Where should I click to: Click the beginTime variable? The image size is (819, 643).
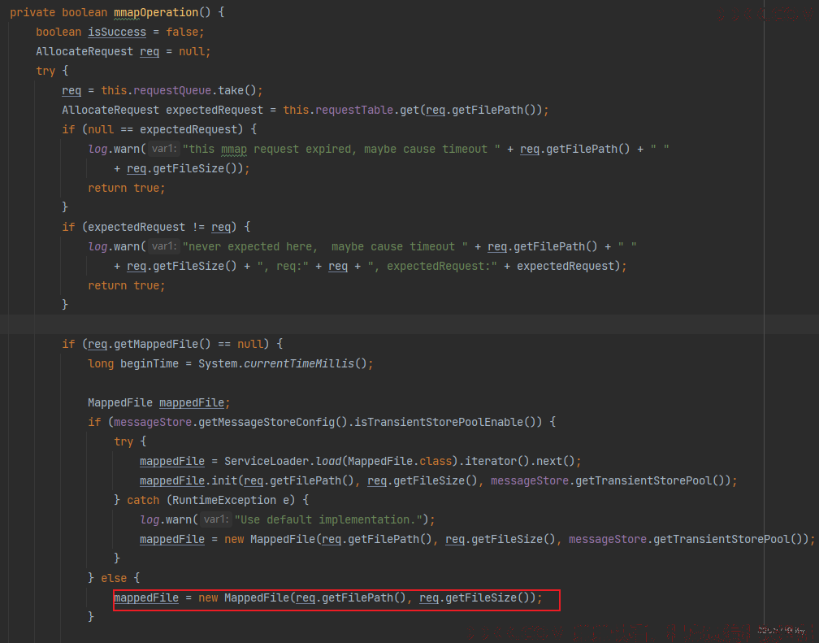click(149, 363)
